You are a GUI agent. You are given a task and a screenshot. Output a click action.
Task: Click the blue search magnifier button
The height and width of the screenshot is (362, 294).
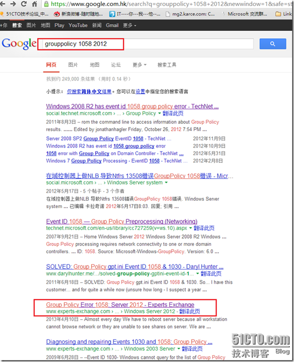coord(273,44)
